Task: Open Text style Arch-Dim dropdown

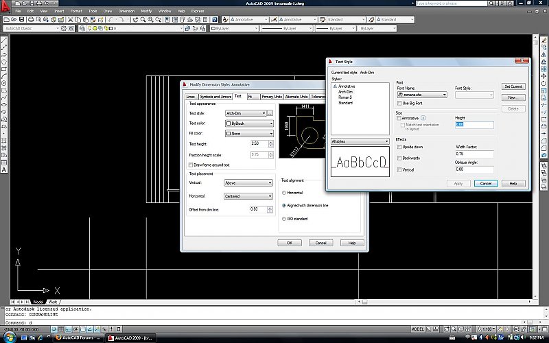Action: click(x=246, y=113)
